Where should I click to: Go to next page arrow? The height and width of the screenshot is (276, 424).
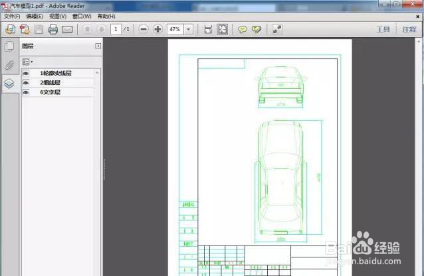pos(102,29)
